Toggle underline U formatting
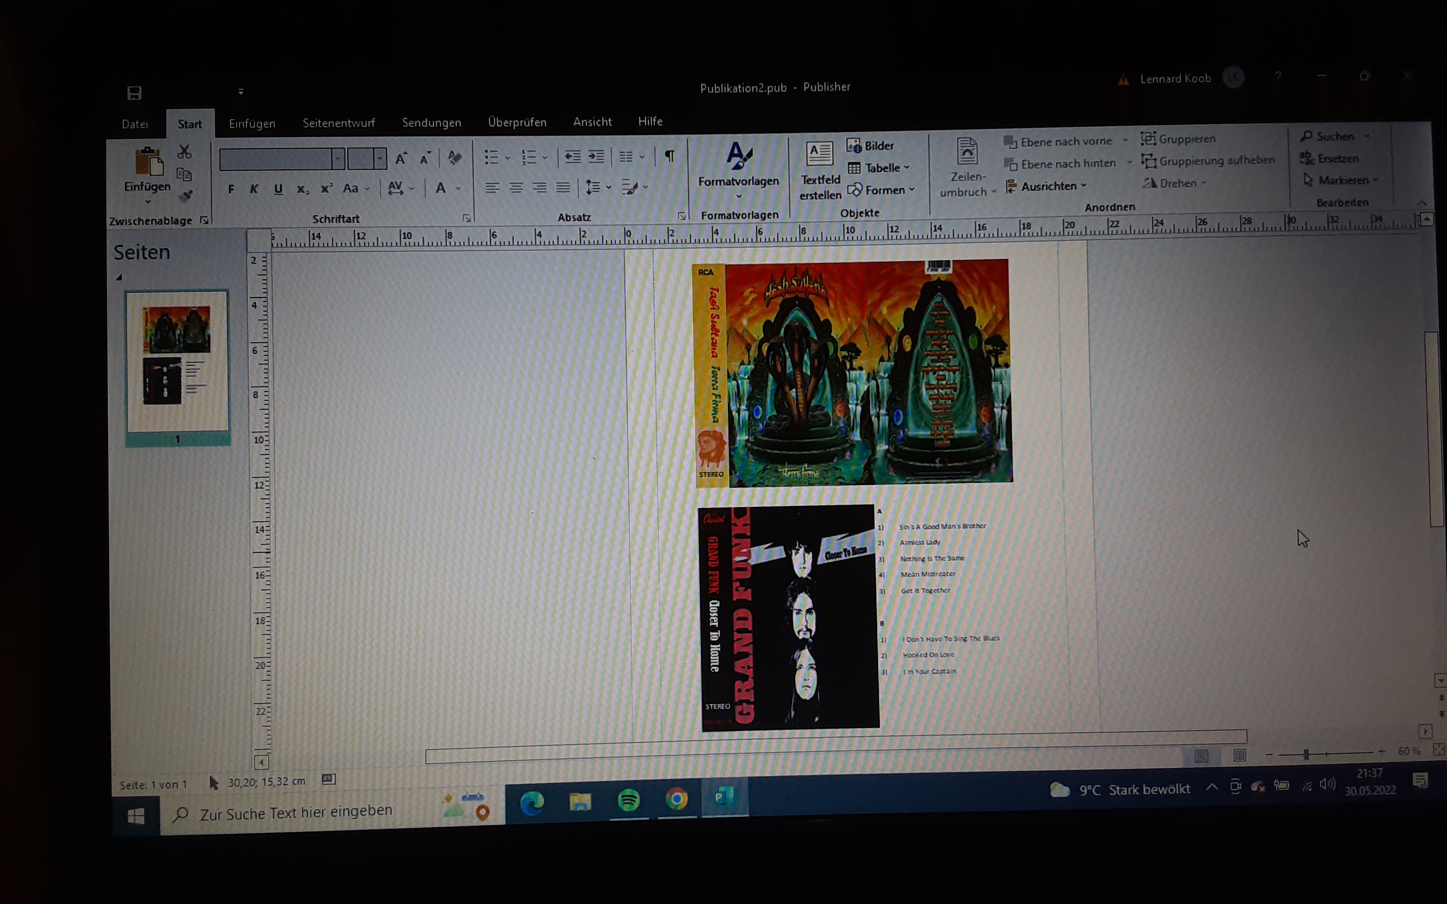The image size is (1447, 904). point(278,189)
